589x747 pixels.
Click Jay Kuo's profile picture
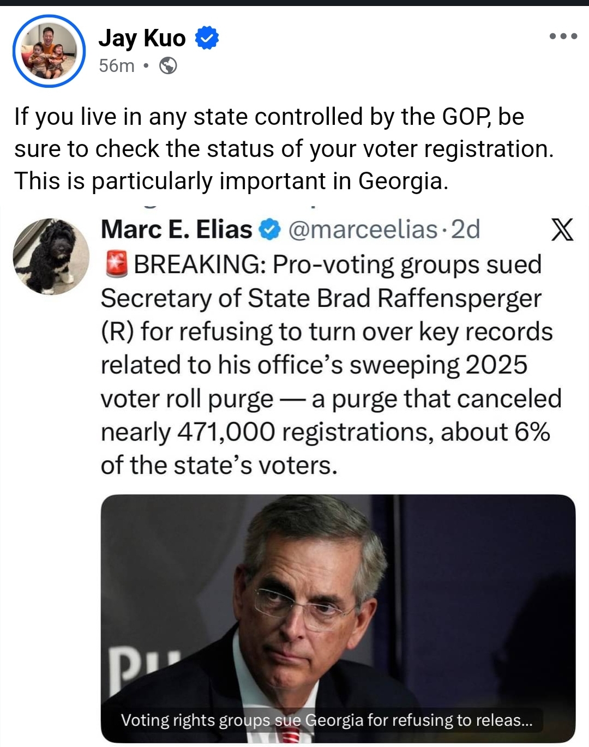49,51
